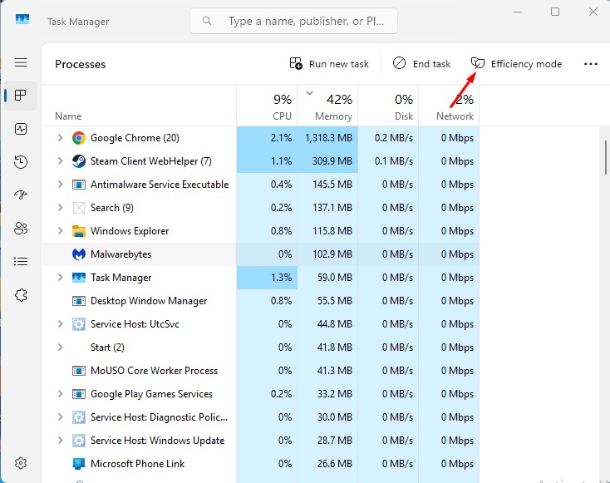Open the Startup apps page icon
The width and height of the screenshot is (610, 483).
click(x=21, y=195)
